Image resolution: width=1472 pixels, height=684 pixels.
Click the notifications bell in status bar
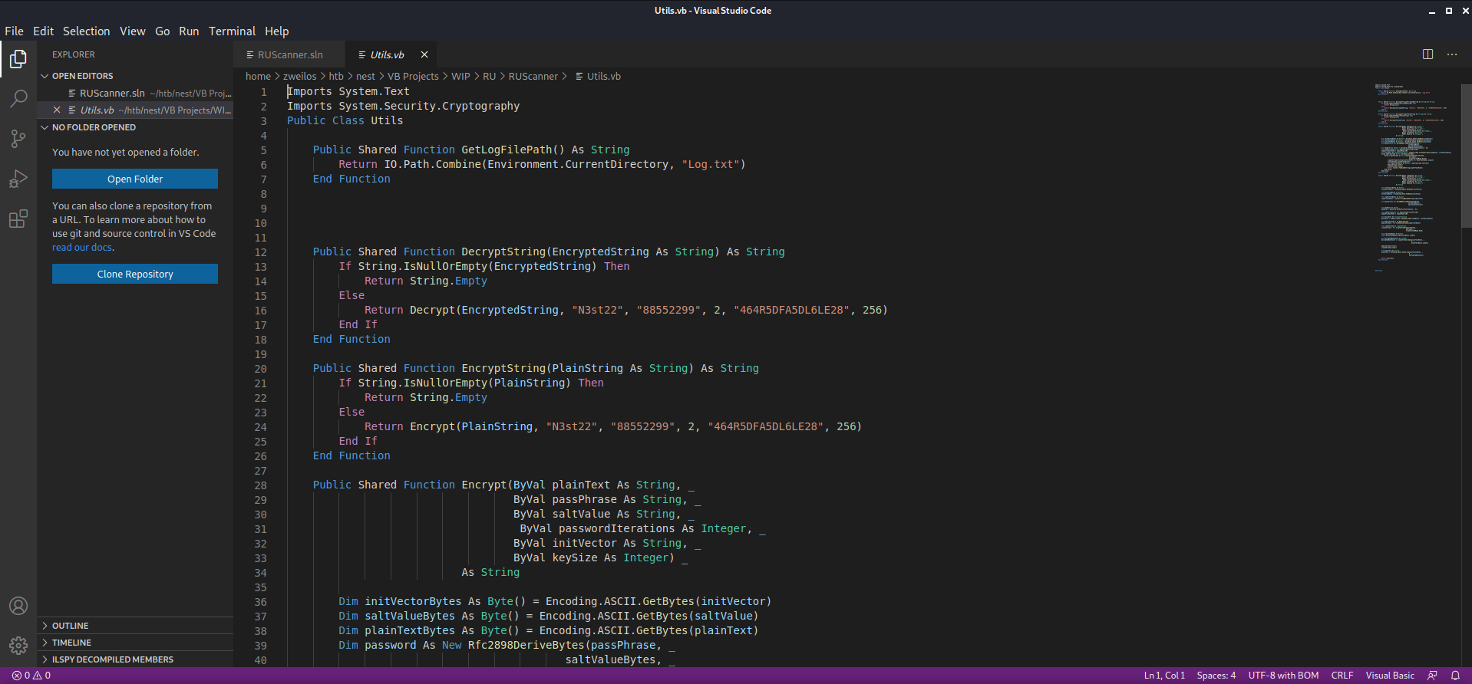pos(1455,676)
